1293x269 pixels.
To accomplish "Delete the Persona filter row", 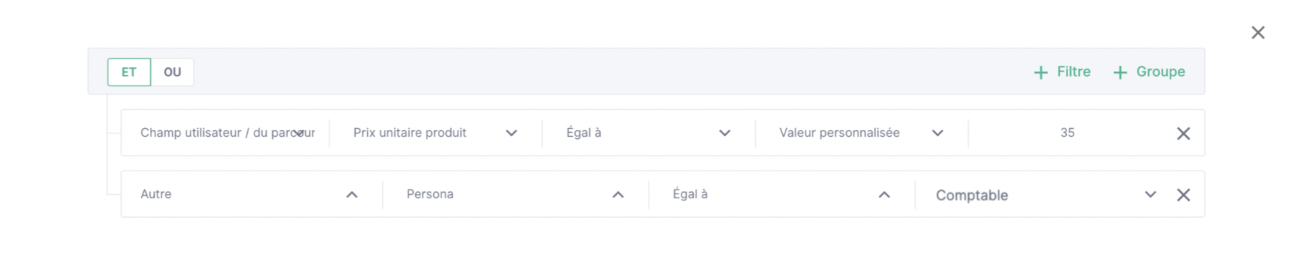I will [x=1183, y=195].
